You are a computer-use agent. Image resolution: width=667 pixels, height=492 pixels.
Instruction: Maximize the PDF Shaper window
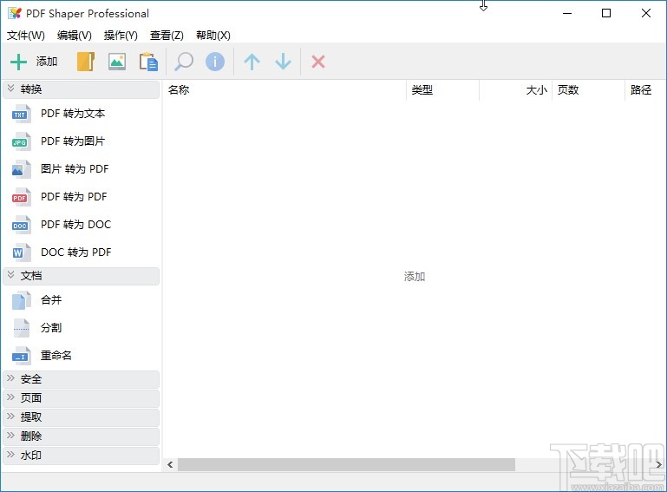pos(606,13)
